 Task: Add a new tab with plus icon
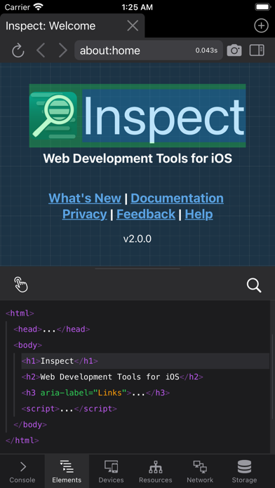(x=261, y=26)
